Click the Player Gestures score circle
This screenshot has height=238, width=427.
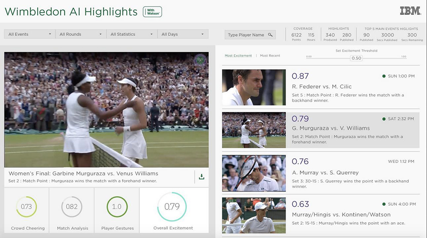point(117,206)
